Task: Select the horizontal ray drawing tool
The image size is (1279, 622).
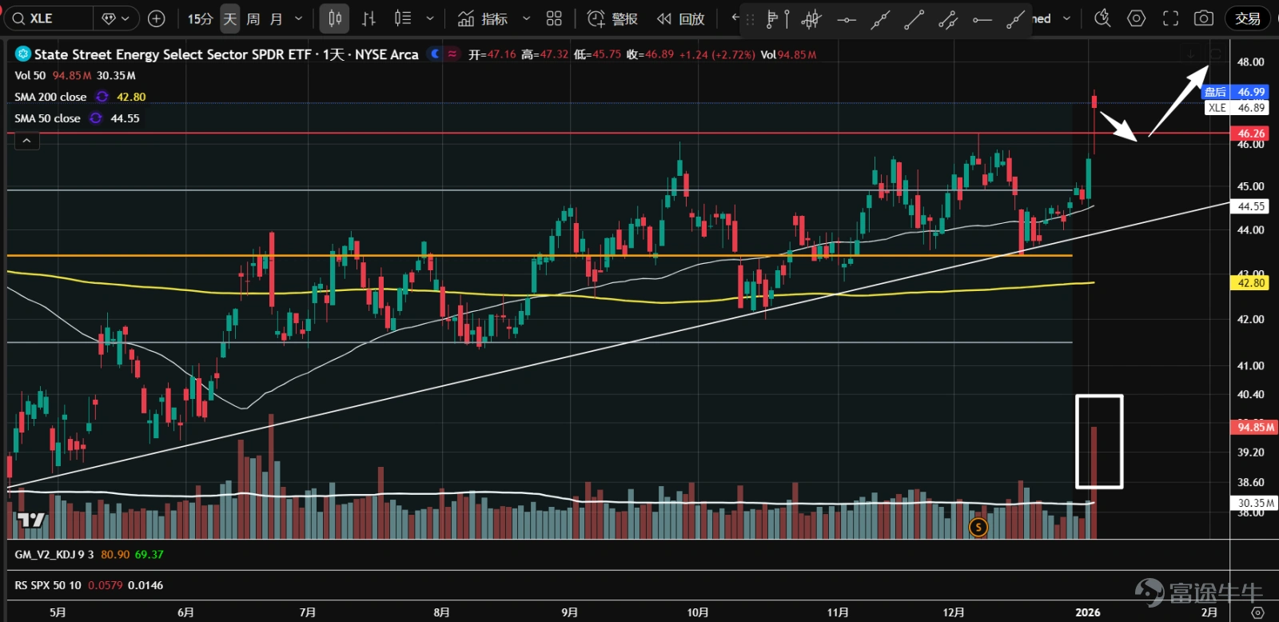Action: (x=982, y=19)
